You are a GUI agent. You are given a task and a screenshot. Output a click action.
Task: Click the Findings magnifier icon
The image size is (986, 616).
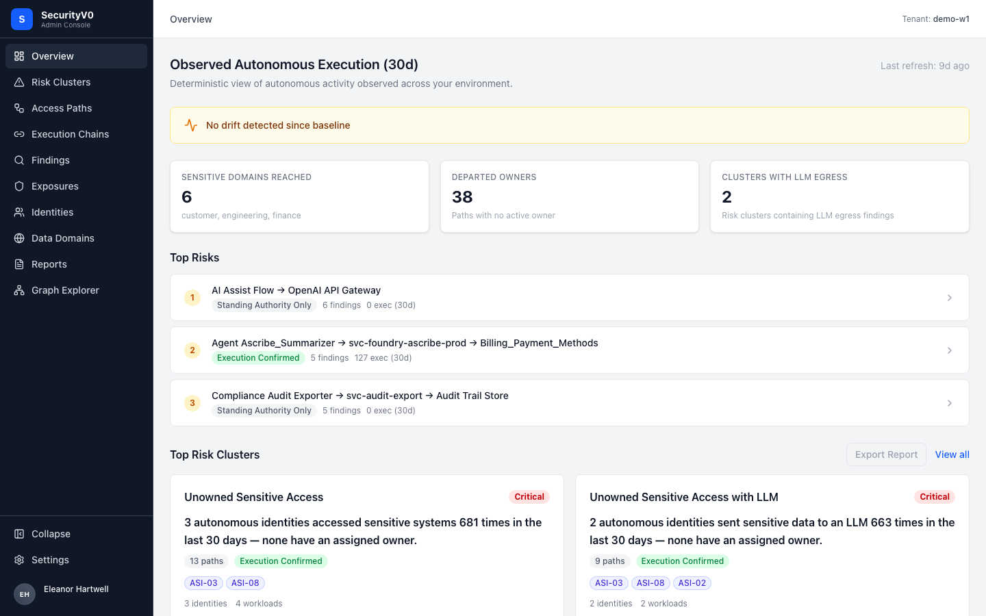[19, 160]
